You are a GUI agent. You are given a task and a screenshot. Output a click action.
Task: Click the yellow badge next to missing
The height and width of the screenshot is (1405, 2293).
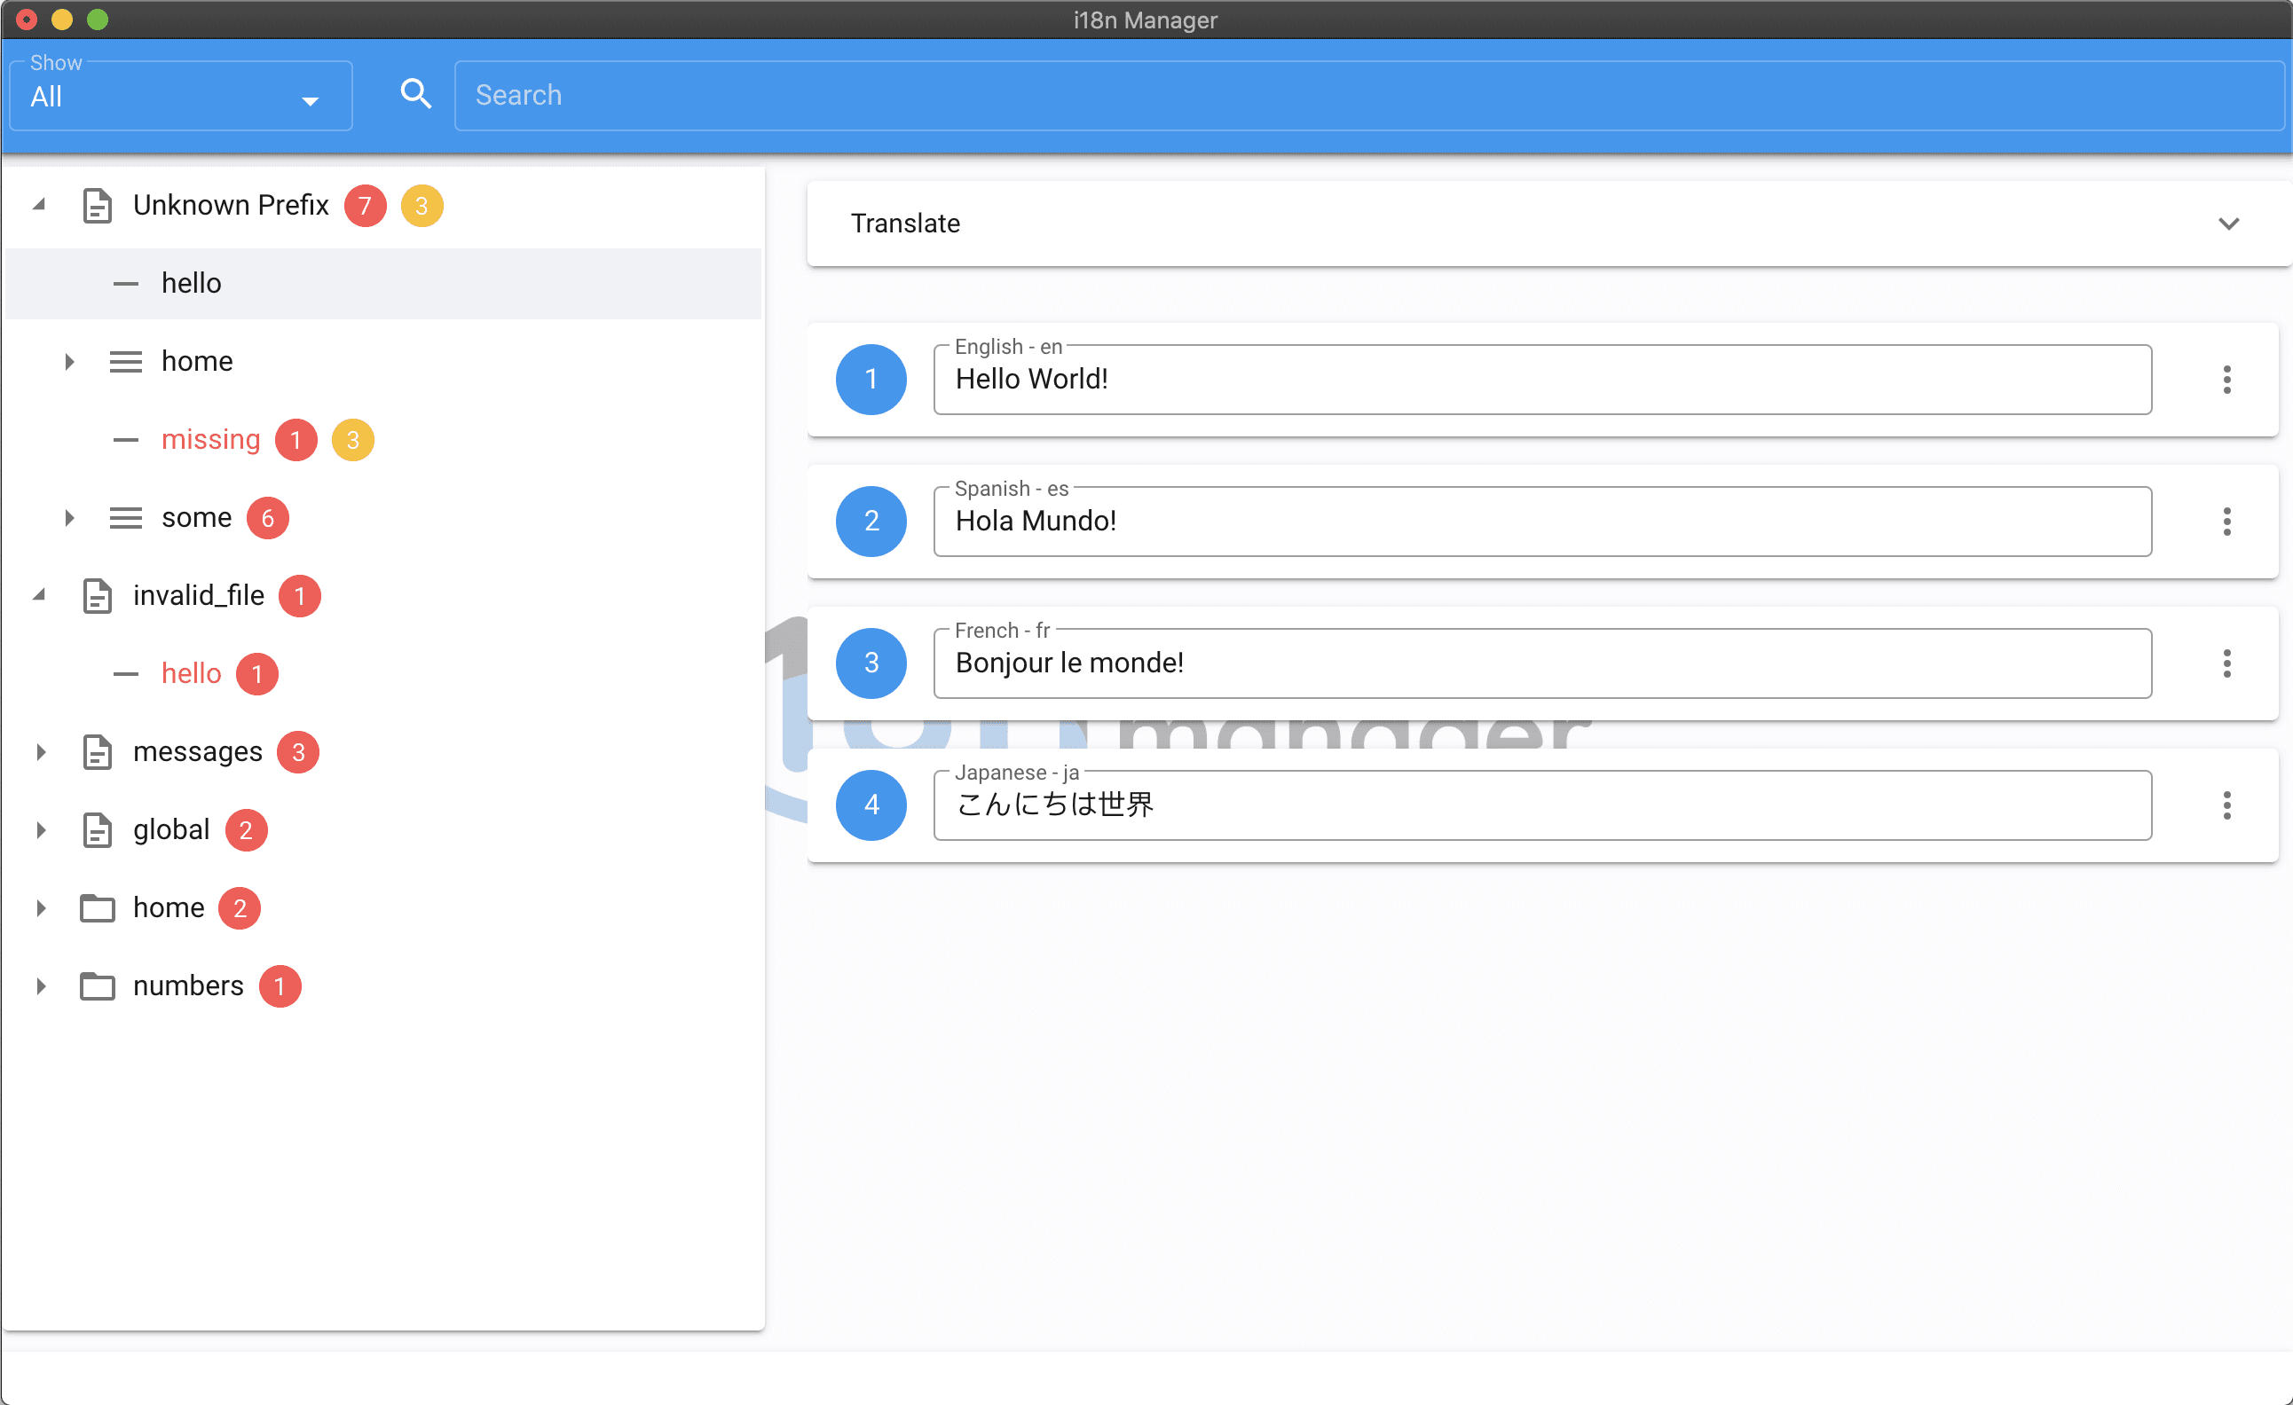352,439
